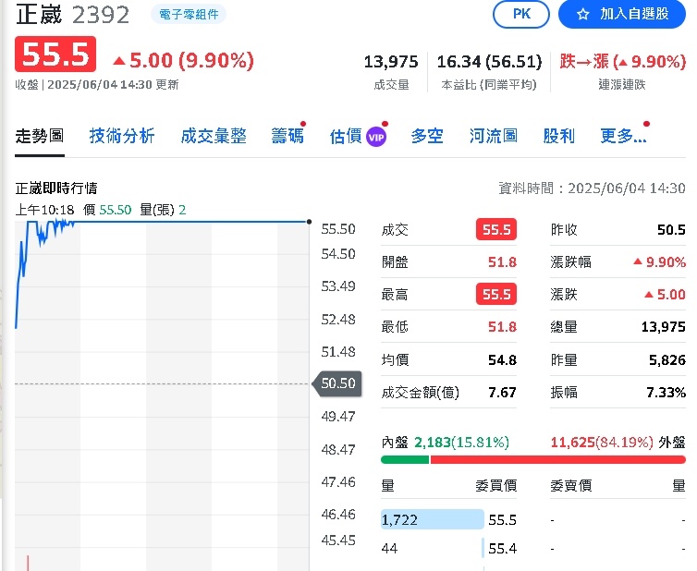The width and height of the screenshot is (697, 571).
Task: Select the 走勢圖 tab
Action: [40, 136]
